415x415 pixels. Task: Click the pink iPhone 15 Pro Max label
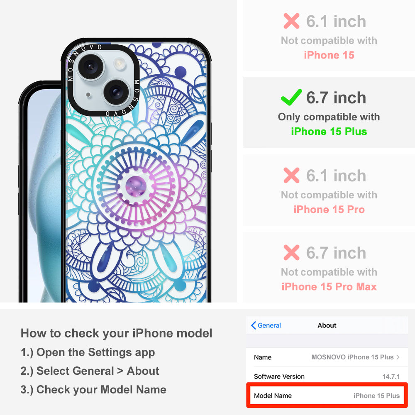pyautogui.click(x=329, y=287)
